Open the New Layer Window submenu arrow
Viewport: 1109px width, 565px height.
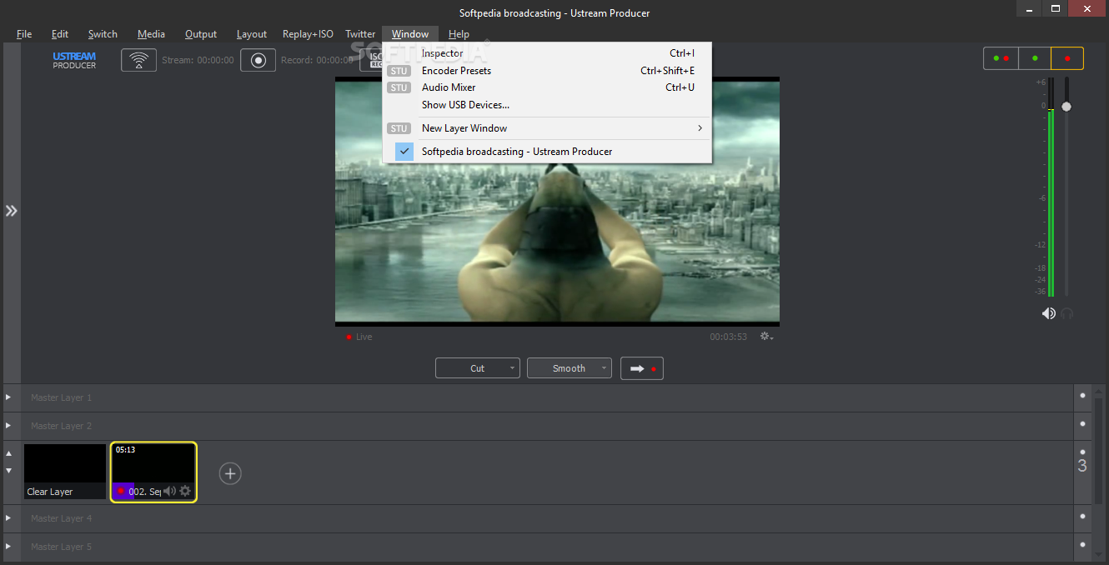tap(700, 128)
